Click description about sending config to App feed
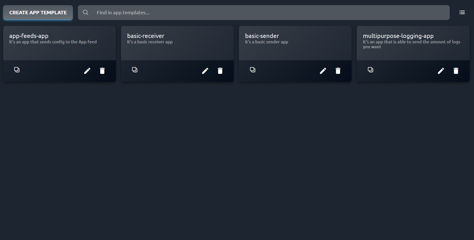The image size is (474, 240). (53, 42)
